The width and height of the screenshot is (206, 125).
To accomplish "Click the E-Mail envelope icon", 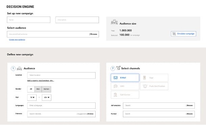I will pos(115,78).
